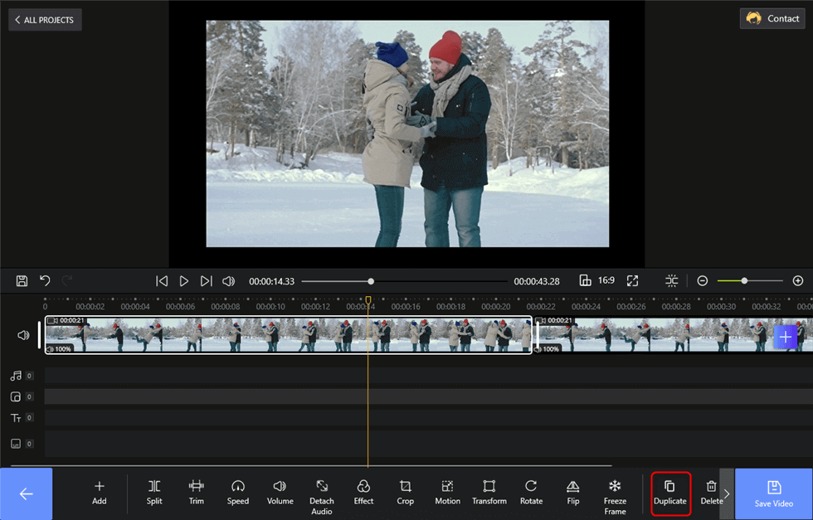
Task: Open the Contact button
Action: pyautogui.click(x=772, y=18)
